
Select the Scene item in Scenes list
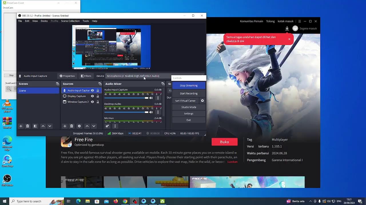(x=38, y=91)
